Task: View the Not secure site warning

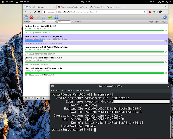Action: point(49,12)
